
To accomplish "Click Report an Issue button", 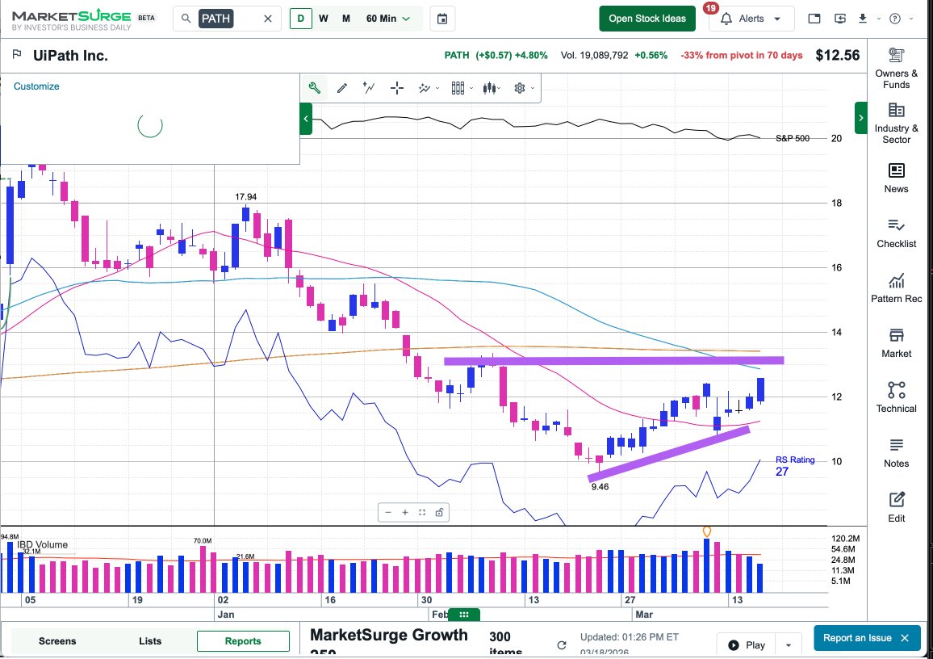I will [x=857, y=638].
